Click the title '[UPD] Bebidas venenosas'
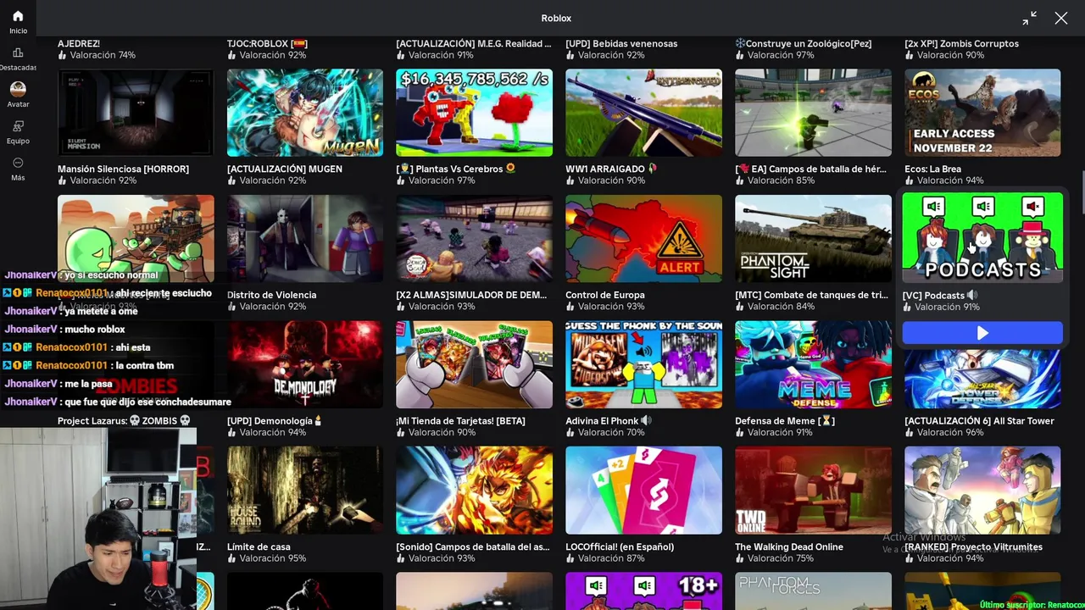Viewport: 1085px width, 610px height. 621,43
